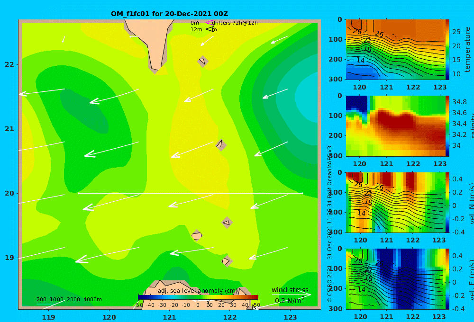Click the '10' tick on temperature colorbar
The height and width of the screenshot is (322, 474).
coord(456,74)
